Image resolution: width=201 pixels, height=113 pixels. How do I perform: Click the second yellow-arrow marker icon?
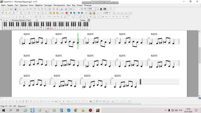pyautogui.click(x=54, y=13)
